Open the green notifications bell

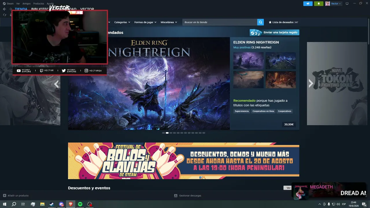[319, 3]
